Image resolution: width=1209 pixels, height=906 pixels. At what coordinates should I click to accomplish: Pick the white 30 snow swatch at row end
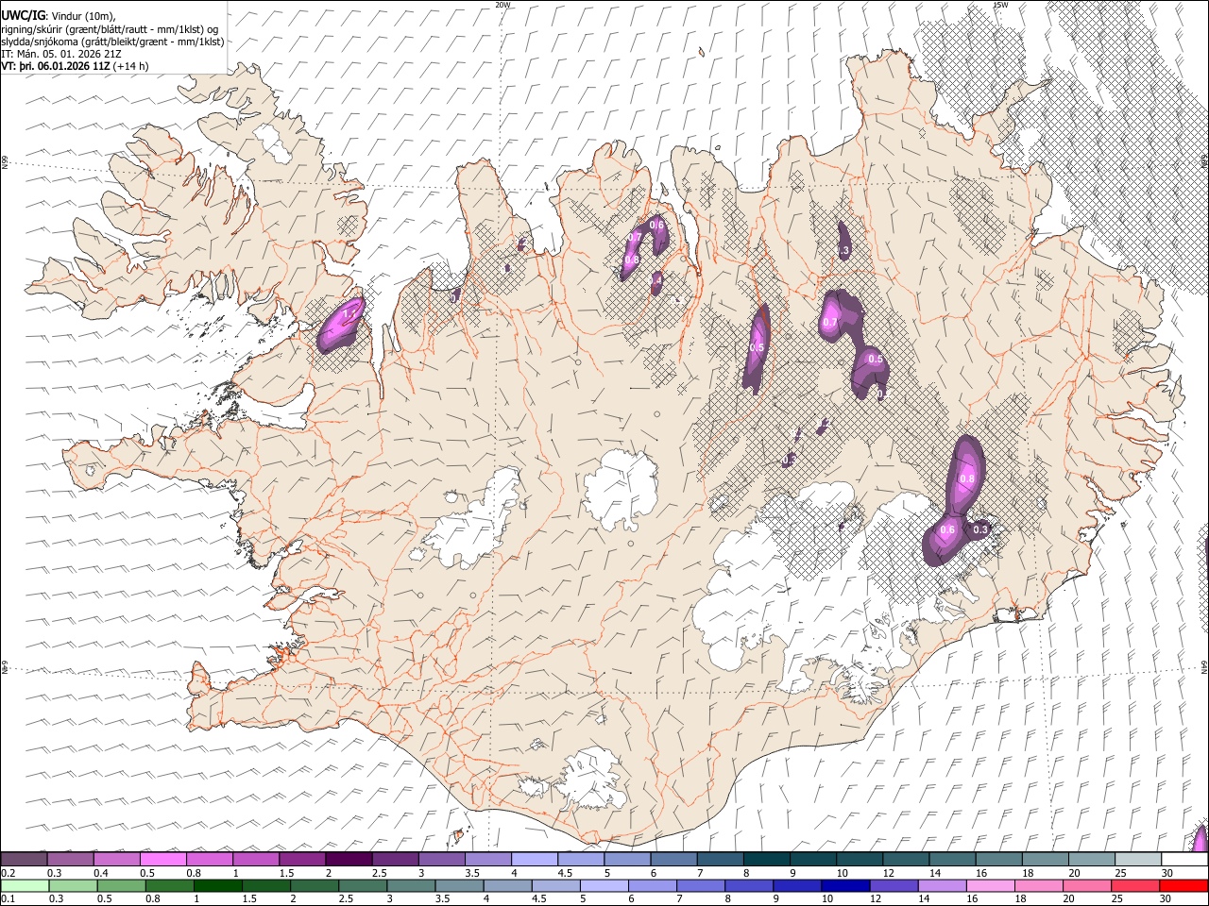[x=1184, y=859]
